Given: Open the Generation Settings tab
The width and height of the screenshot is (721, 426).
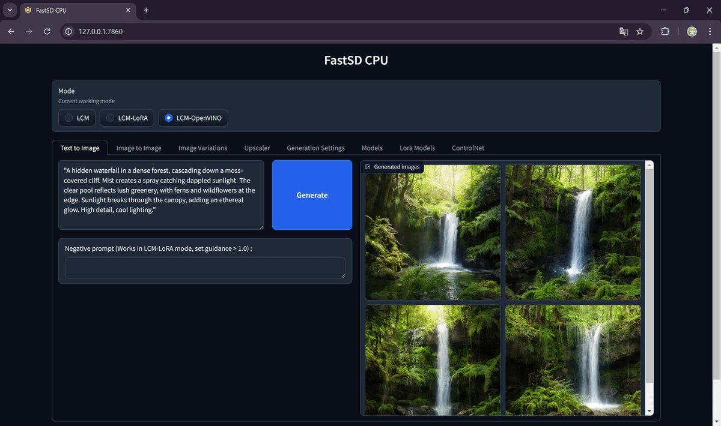Looking at the screenshot, I should [315, 148].
